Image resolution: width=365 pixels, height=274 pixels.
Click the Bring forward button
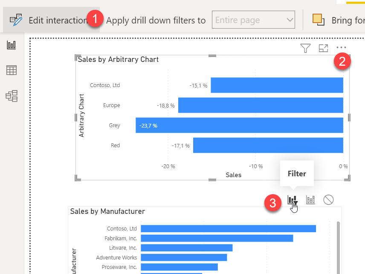click(338, 20)
